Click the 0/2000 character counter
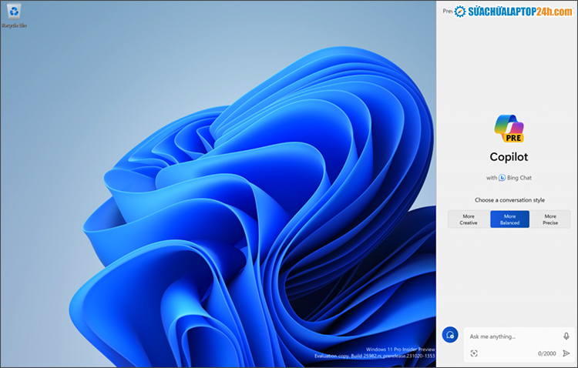This screenshot has height=368, width=578. click(546, 353)
